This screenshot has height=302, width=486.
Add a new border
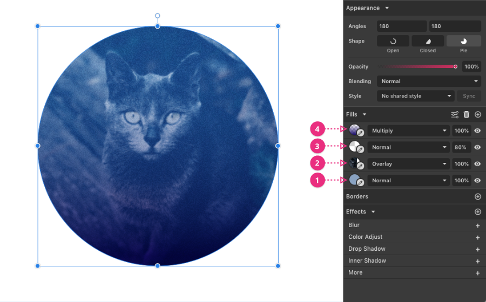478,196
